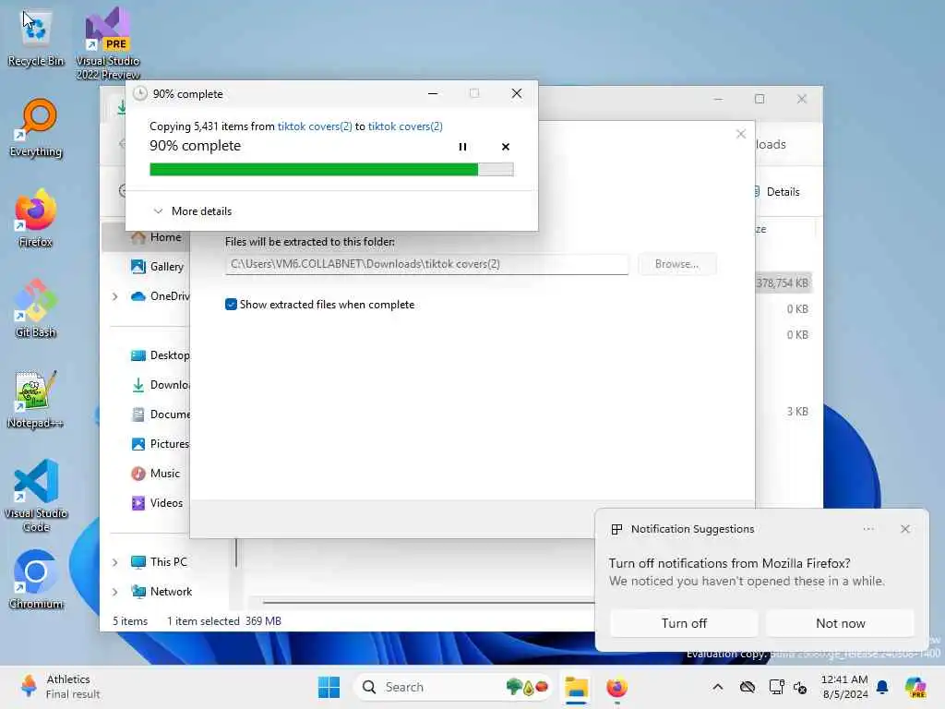Close the extract wizard dialog
The width and height of the screenshot is (945, 709).
741,134
